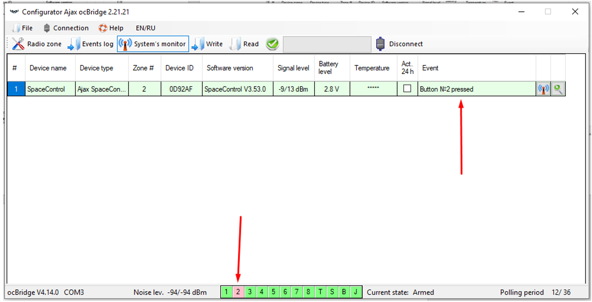Toggle the Act. 24 h checkbox for SpaceControl
This screenshot has width=592, height=302.
click(407, 88)
